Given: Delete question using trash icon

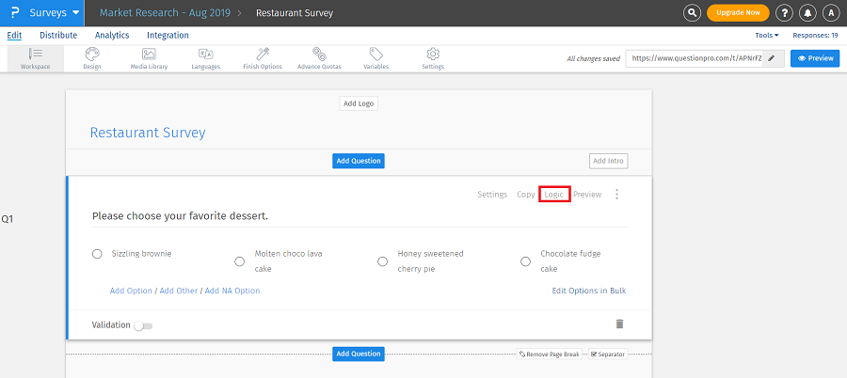Looking at the screenshot, I should coord(619,323).
